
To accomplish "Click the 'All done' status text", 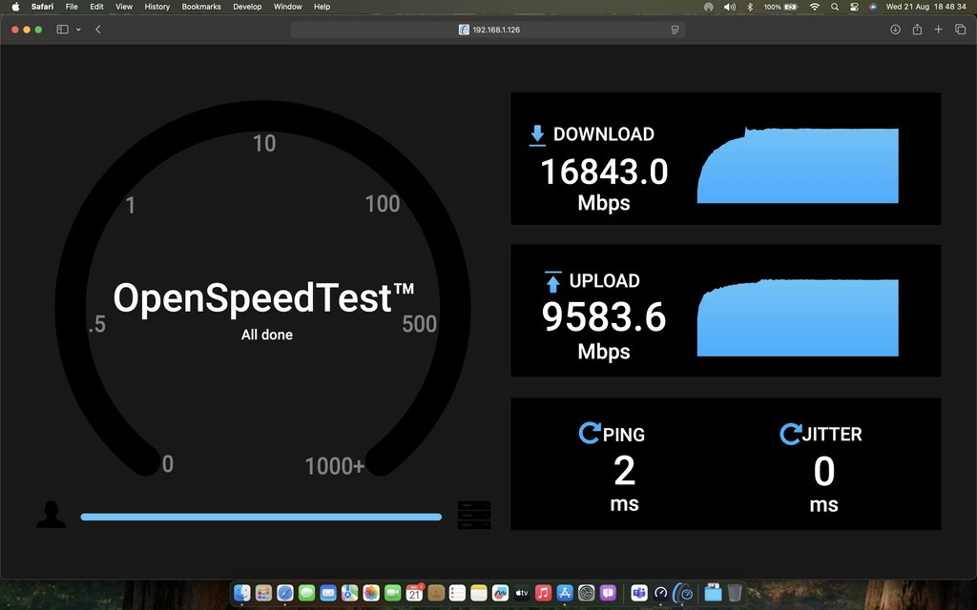I will (267, 335).
